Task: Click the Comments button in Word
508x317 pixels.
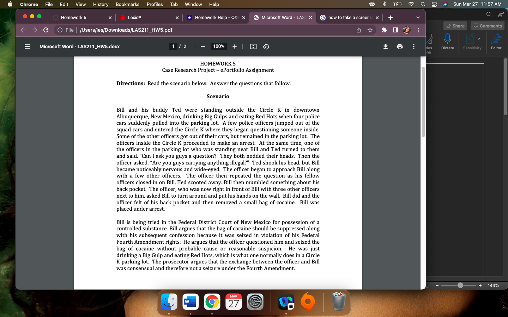Action: [487, 25]
